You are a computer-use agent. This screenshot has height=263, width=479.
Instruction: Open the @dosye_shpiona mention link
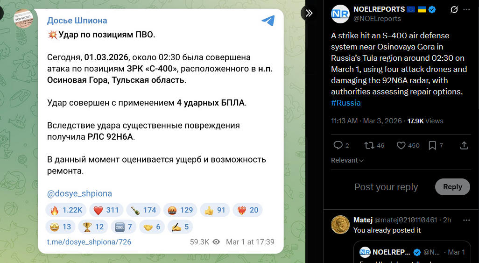tap(79, 193)
